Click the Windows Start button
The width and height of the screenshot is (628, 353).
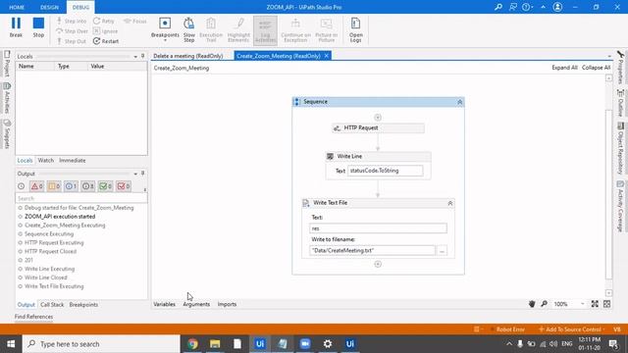11,344
